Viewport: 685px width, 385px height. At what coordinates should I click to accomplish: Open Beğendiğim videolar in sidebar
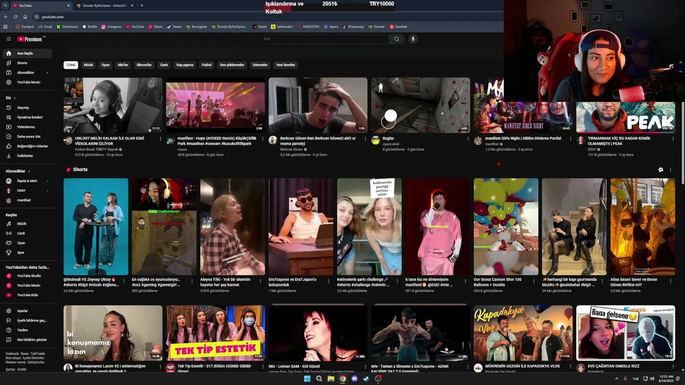32,146
